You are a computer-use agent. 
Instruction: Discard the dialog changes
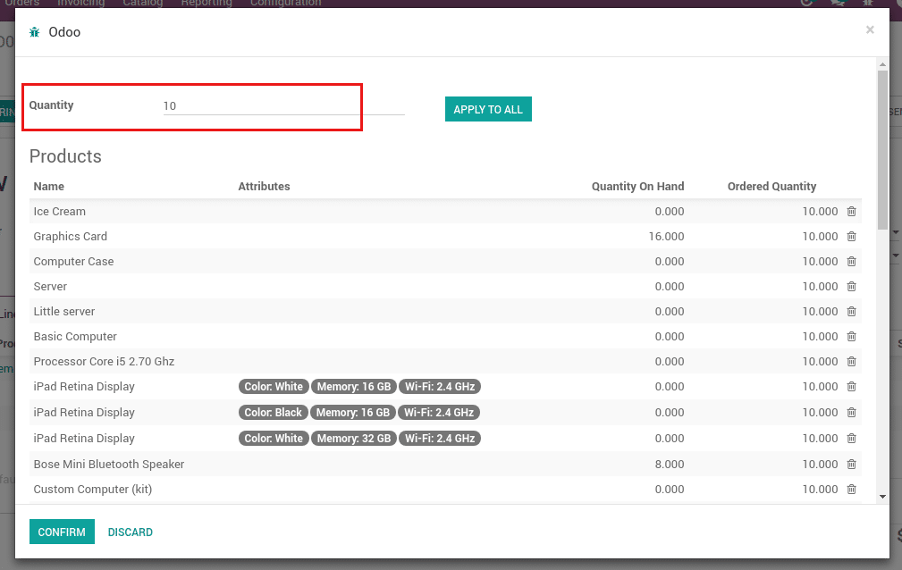[x=130, y=532]
